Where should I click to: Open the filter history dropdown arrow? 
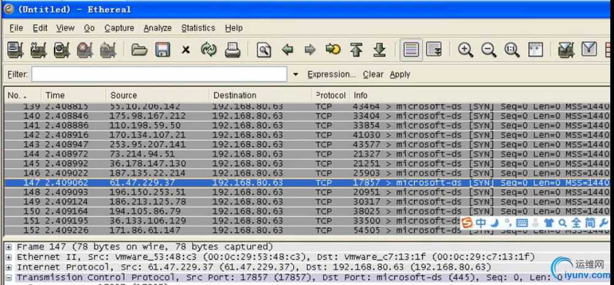(296, 74)
